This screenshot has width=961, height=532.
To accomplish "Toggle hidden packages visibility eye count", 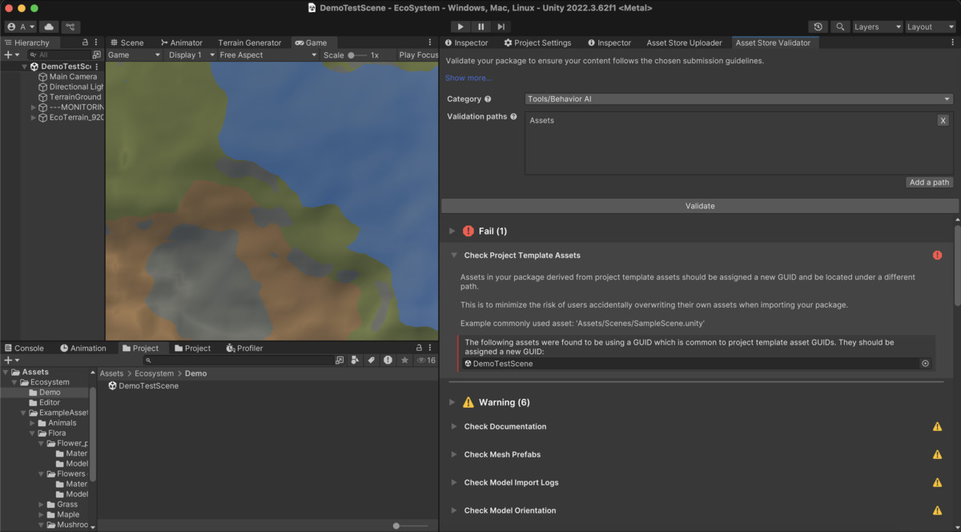I will pyautogui.click(x=425, y=361).
